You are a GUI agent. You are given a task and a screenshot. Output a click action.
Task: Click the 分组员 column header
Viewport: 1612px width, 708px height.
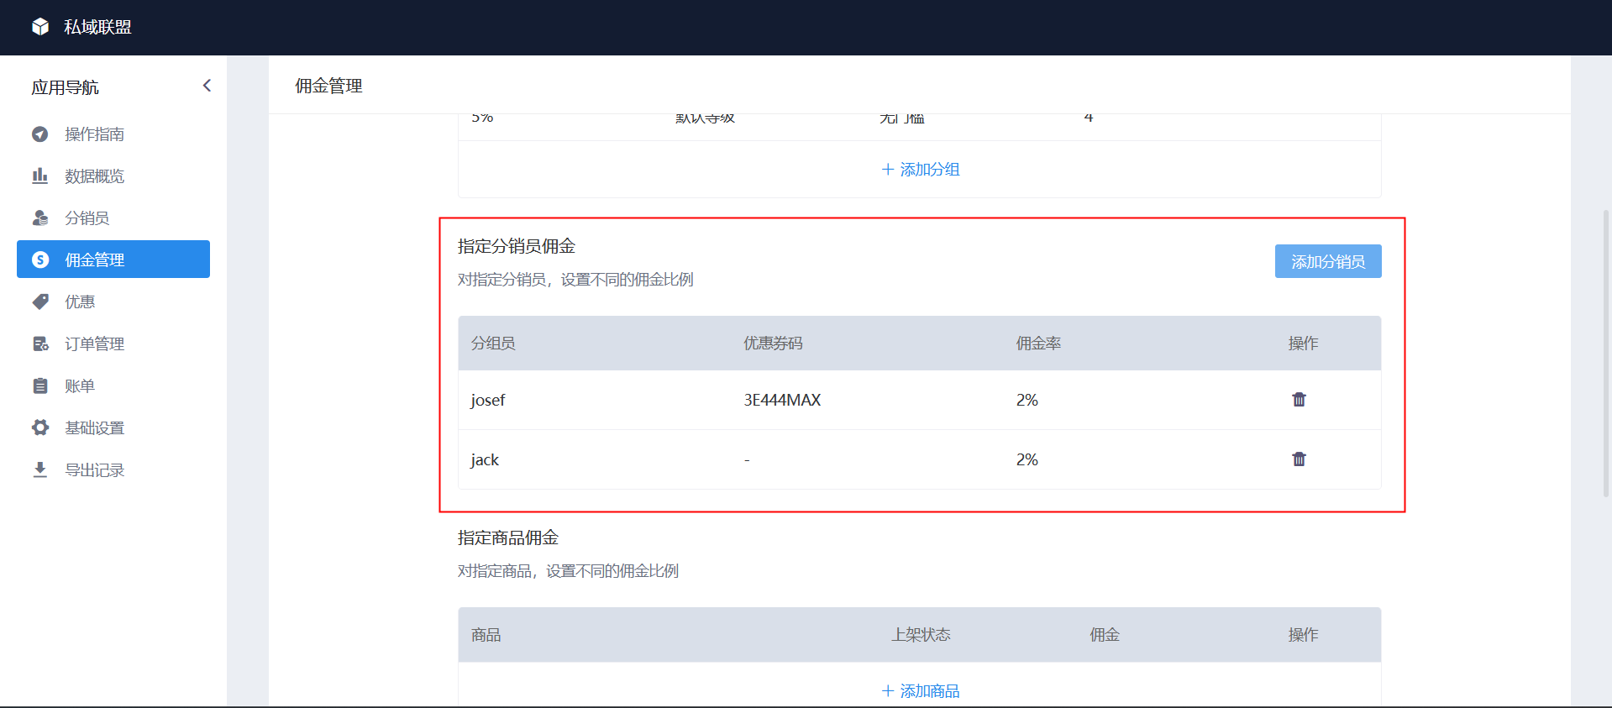click(493, 344)
